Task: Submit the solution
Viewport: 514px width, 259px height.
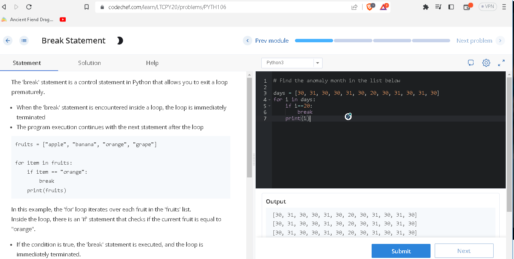Action: click(x=401, y=251)
